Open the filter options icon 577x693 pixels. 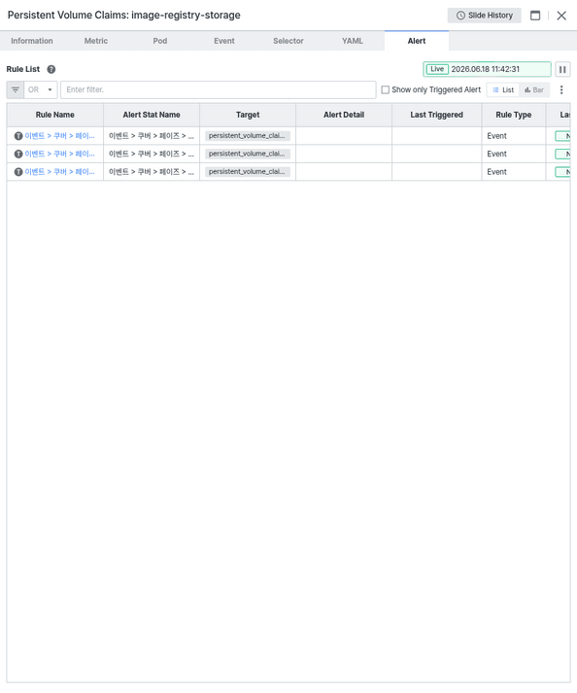pyautogui.click(x=16, y=89)
